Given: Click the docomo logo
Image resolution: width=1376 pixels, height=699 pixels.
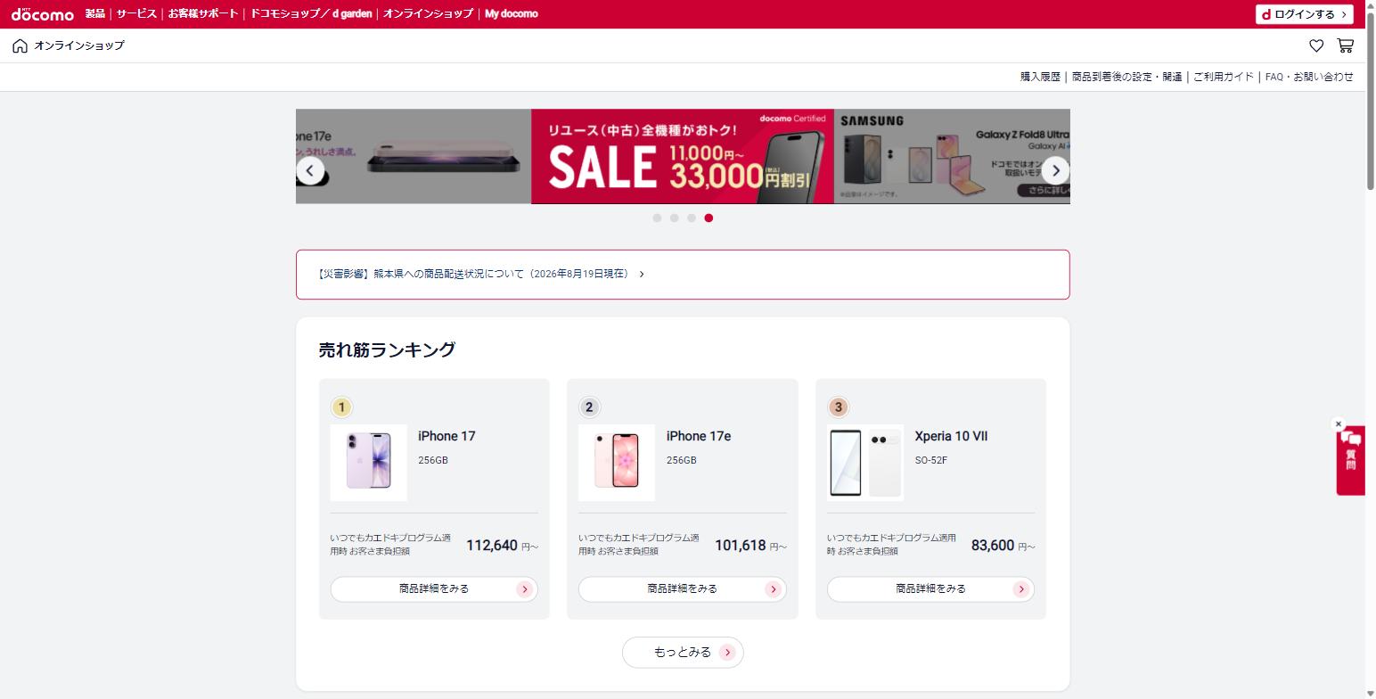Looking at the screenshot, I should pos(42,14).
